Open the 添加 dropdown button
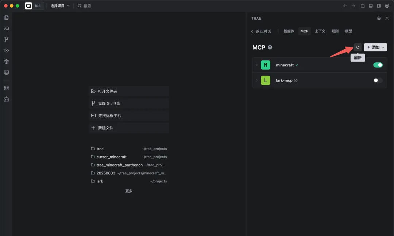 pyautogui.click(x=375, y=47)
